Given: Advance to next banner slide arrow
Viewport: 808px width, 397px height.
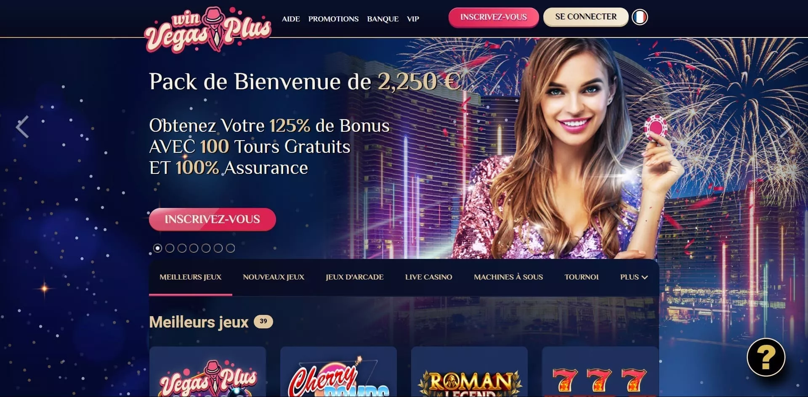Looking at the screenshot, I should coord(786,127).
